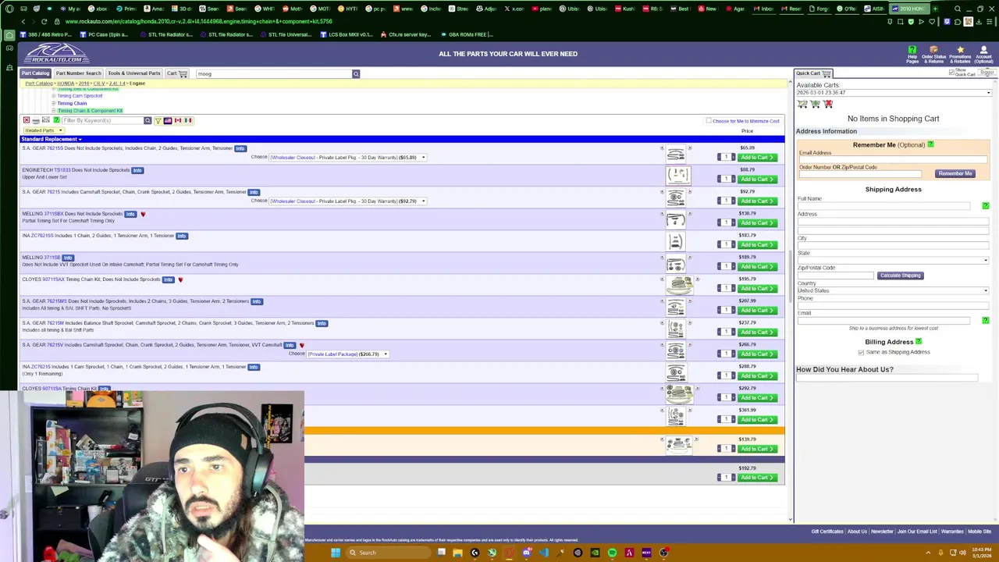Toggle 'Choose for Me to Minimize Cost'
999x562 pixels.
[709, 121]
